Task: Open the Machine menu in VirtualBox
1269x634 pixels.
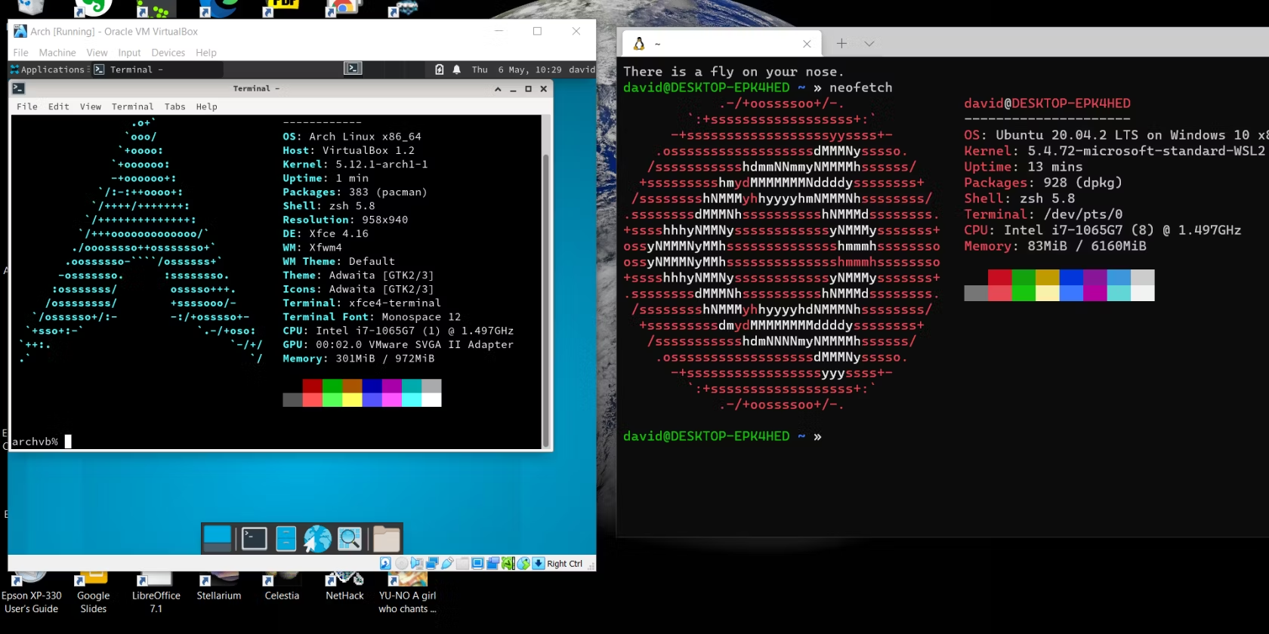Action: pyautogui.click(x=57, y=53)
